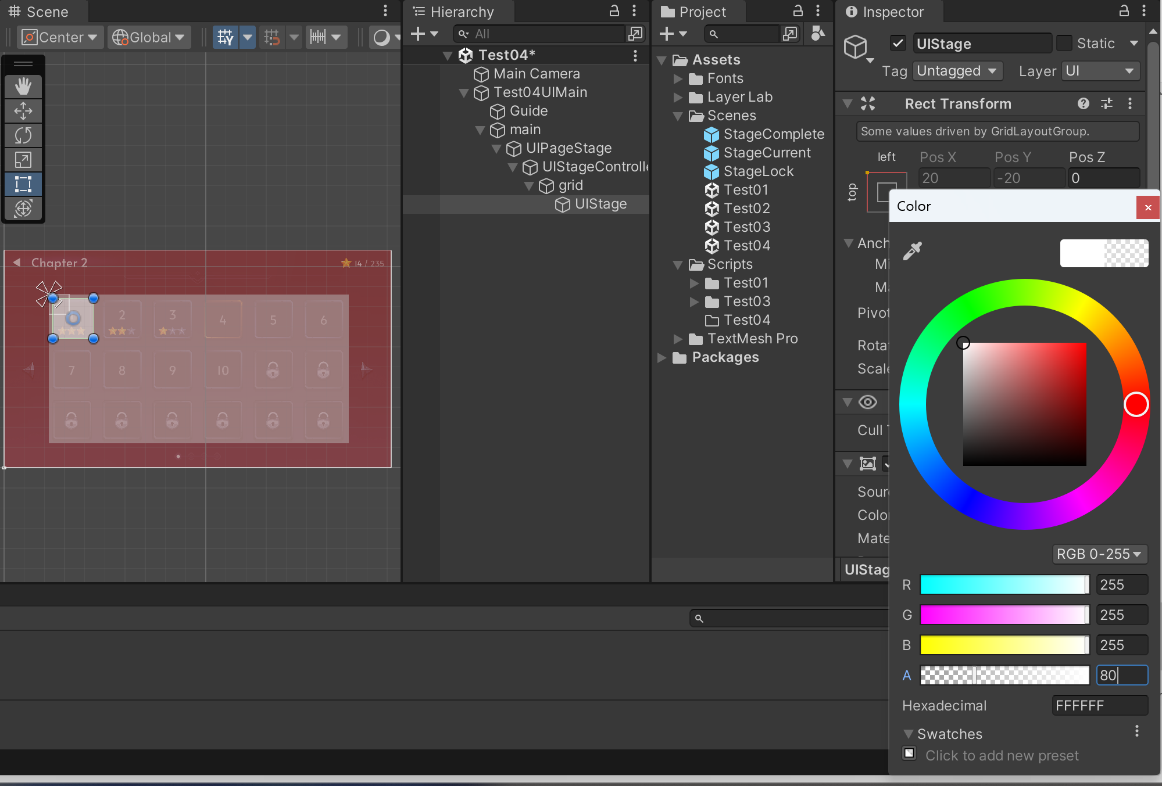This screenshot has height=786, width=1162.
Task: Select the Transform tool
Action: (x=23, y=209)
